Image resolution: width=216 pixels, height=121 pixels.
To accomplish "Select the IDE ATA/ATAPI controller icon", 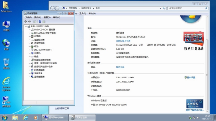I will pos(32,33).
